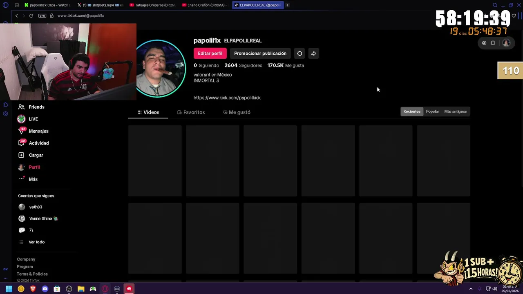Open Brave browser from taskbar

33,289
